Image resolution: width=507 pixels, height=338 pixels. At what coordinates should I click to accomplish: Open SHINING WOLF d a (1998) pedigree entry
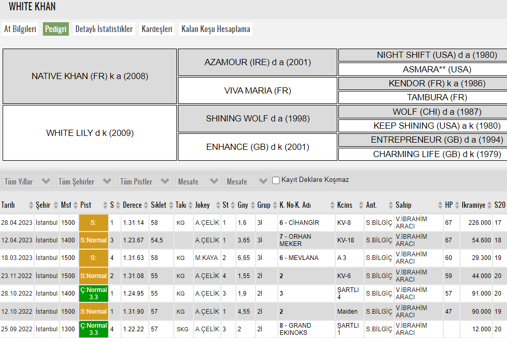tap(258, 118)
